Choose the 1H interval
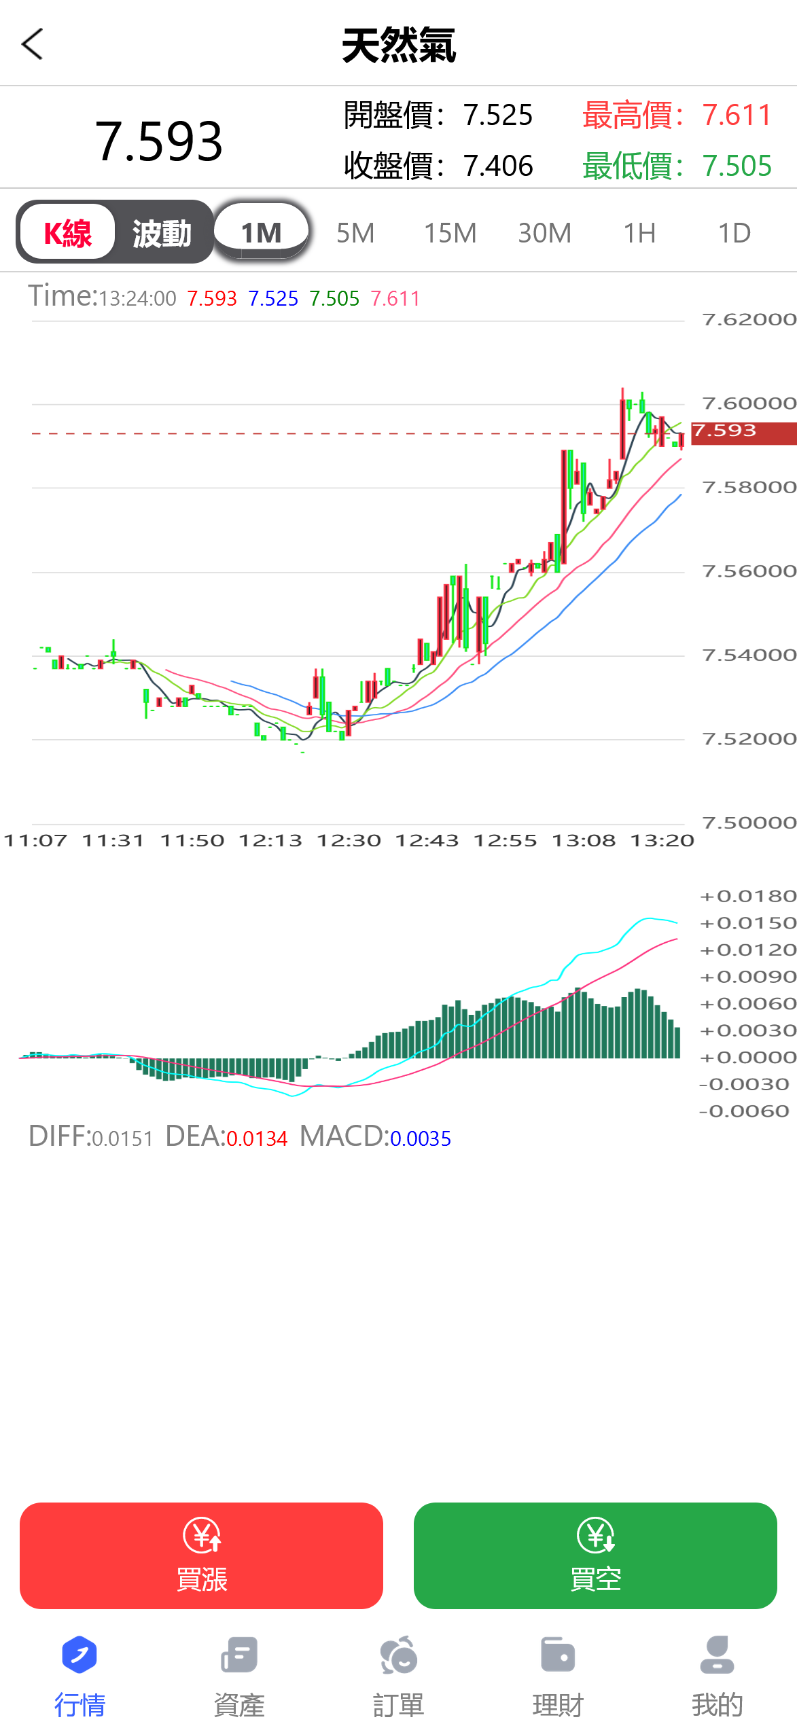Image resolution: width=797 pixels, height=1726 pixels. [639, 233]
